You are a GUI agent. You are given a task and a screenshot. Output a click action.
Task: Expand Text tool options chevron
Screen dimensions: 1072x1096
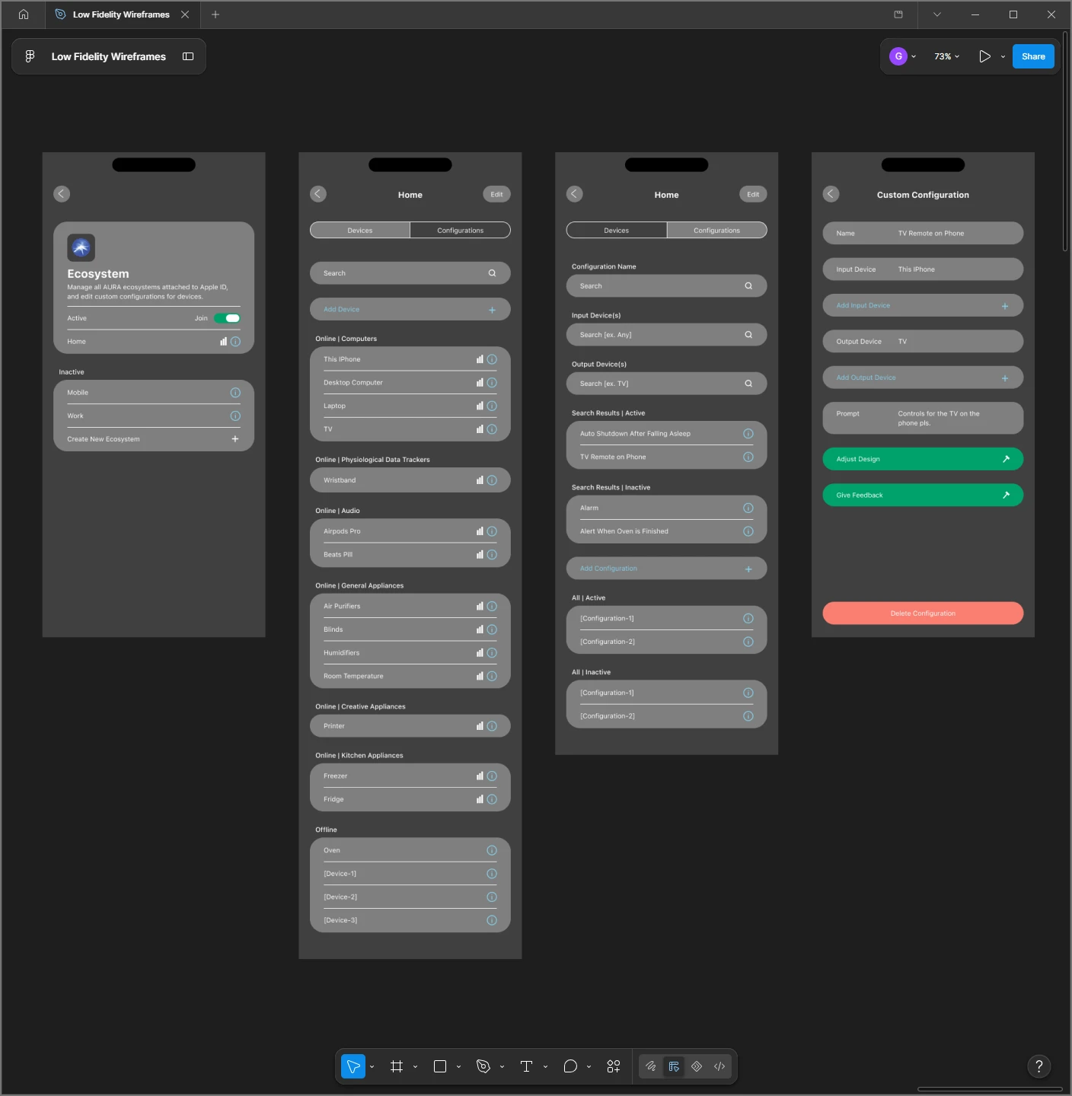545,1067
